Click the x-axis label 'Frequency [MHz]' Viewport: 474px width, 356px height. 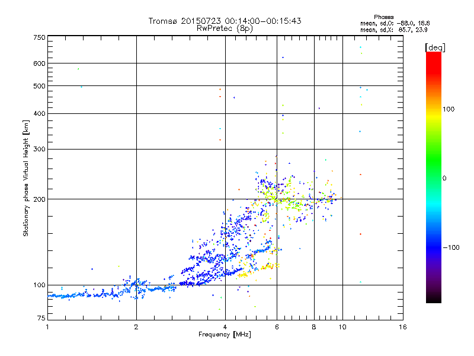(225, 335)
